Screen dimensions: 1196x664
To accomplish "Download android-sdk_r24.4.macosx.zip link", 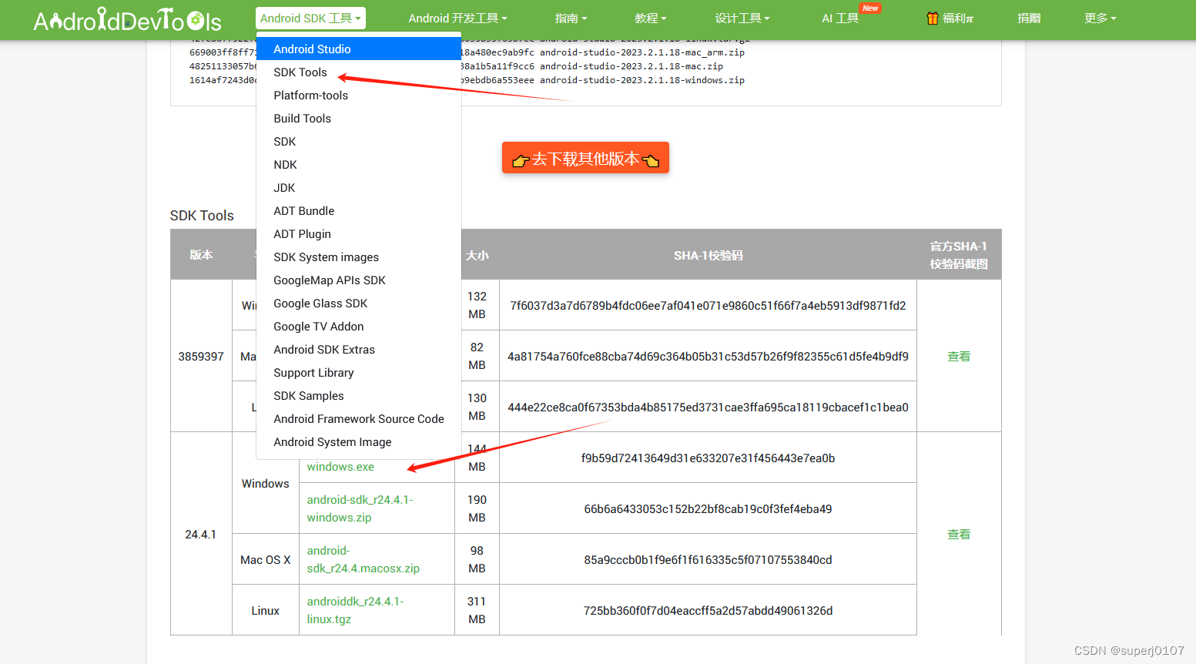I will pos(363,559).
